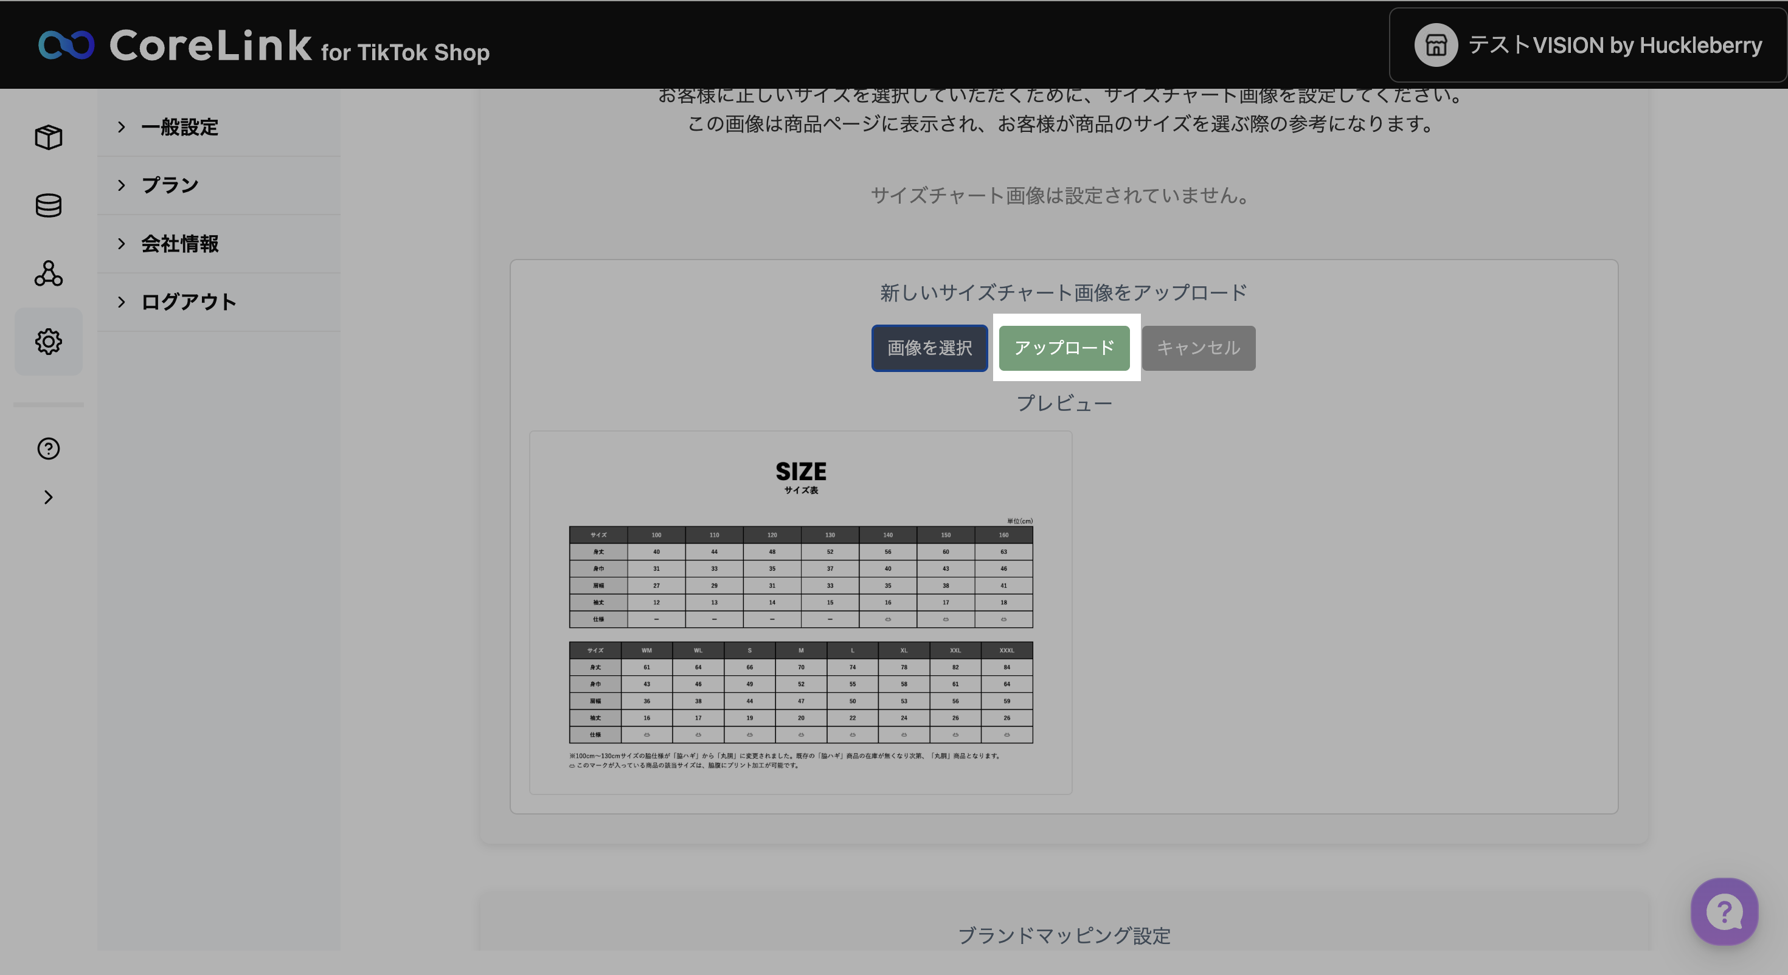The height and width of the screenshot is (975, 1788).
Task: Open the database stack icon in sidebar
Action: [49, 205]
